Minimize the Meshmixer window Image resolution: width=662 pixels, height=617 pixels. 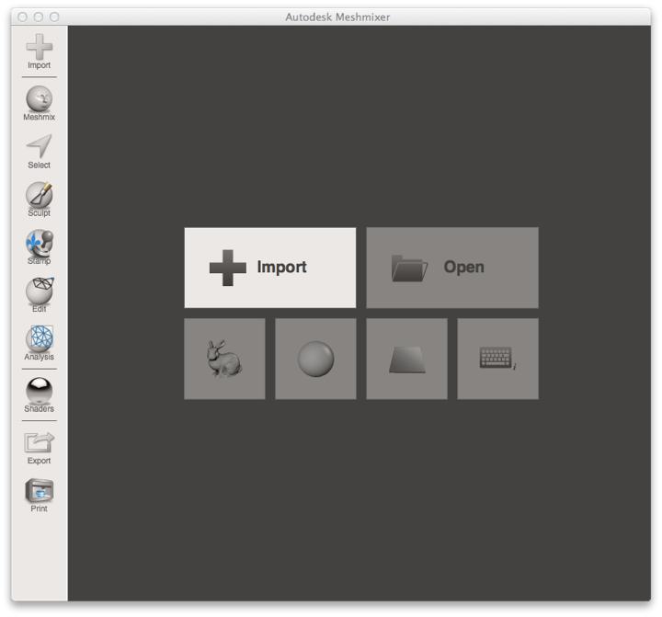click(38, 17)
